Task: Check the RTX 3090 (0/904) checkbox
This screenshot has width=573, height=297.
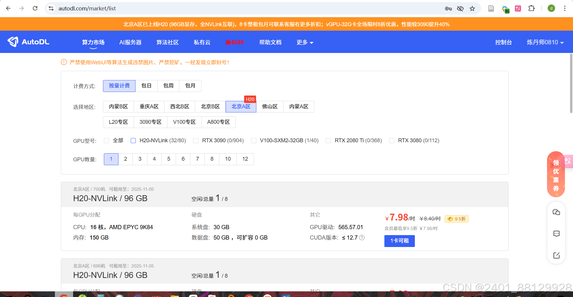Action: pyautogui.click(x=196, y=140)
